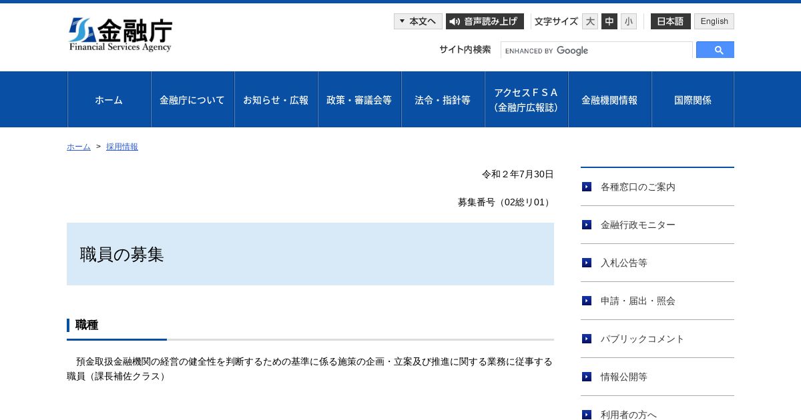Click the サイト内検索 label

click(465, 49)
